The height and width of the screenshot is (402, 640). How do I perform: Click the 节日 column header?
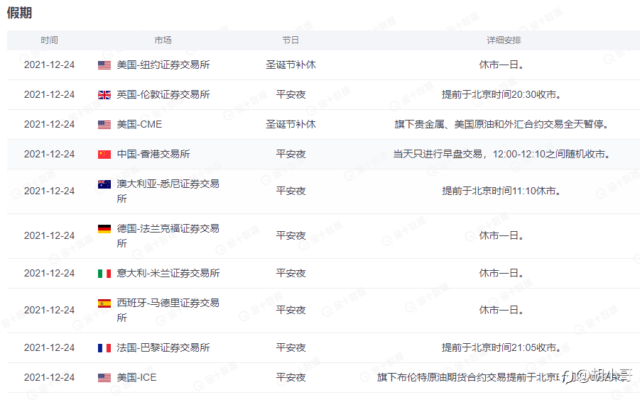[291, 40]
